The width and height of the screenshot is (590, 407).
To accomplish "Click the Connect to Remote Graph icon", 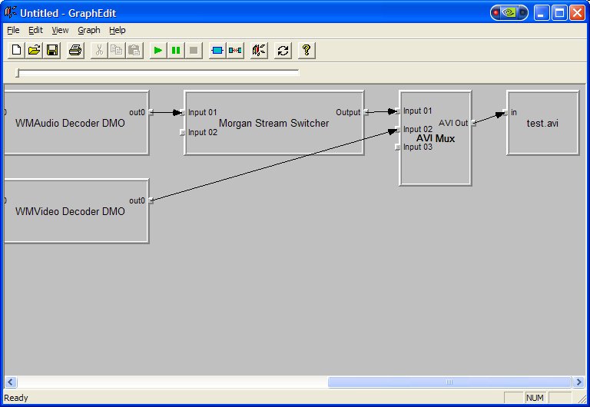I will click(x=258, y=50).
